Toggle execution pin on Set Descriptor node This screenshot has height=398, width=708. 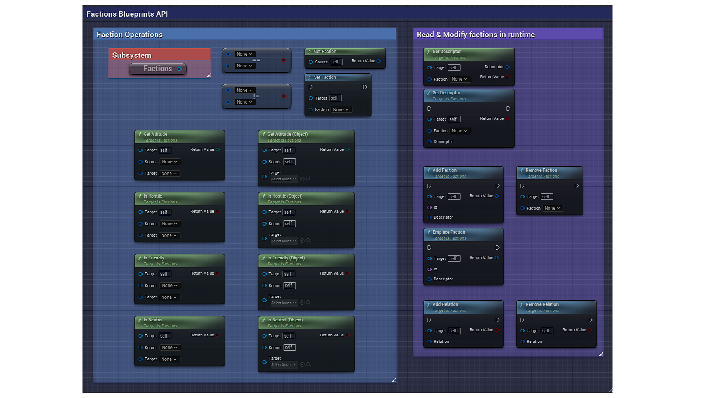point(429,108)
